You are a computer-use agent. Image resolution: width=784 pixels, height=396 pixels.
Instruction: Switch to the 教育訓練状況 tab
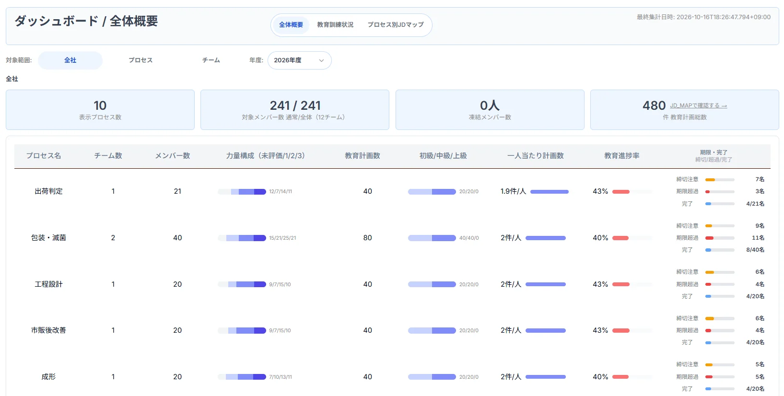(x=335, y=24)
